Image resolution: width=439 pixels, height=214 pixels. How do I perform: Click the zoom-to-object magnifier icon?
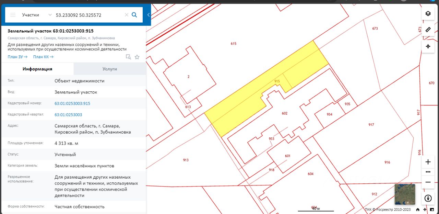pyautogui.click(x=128, y=57)
